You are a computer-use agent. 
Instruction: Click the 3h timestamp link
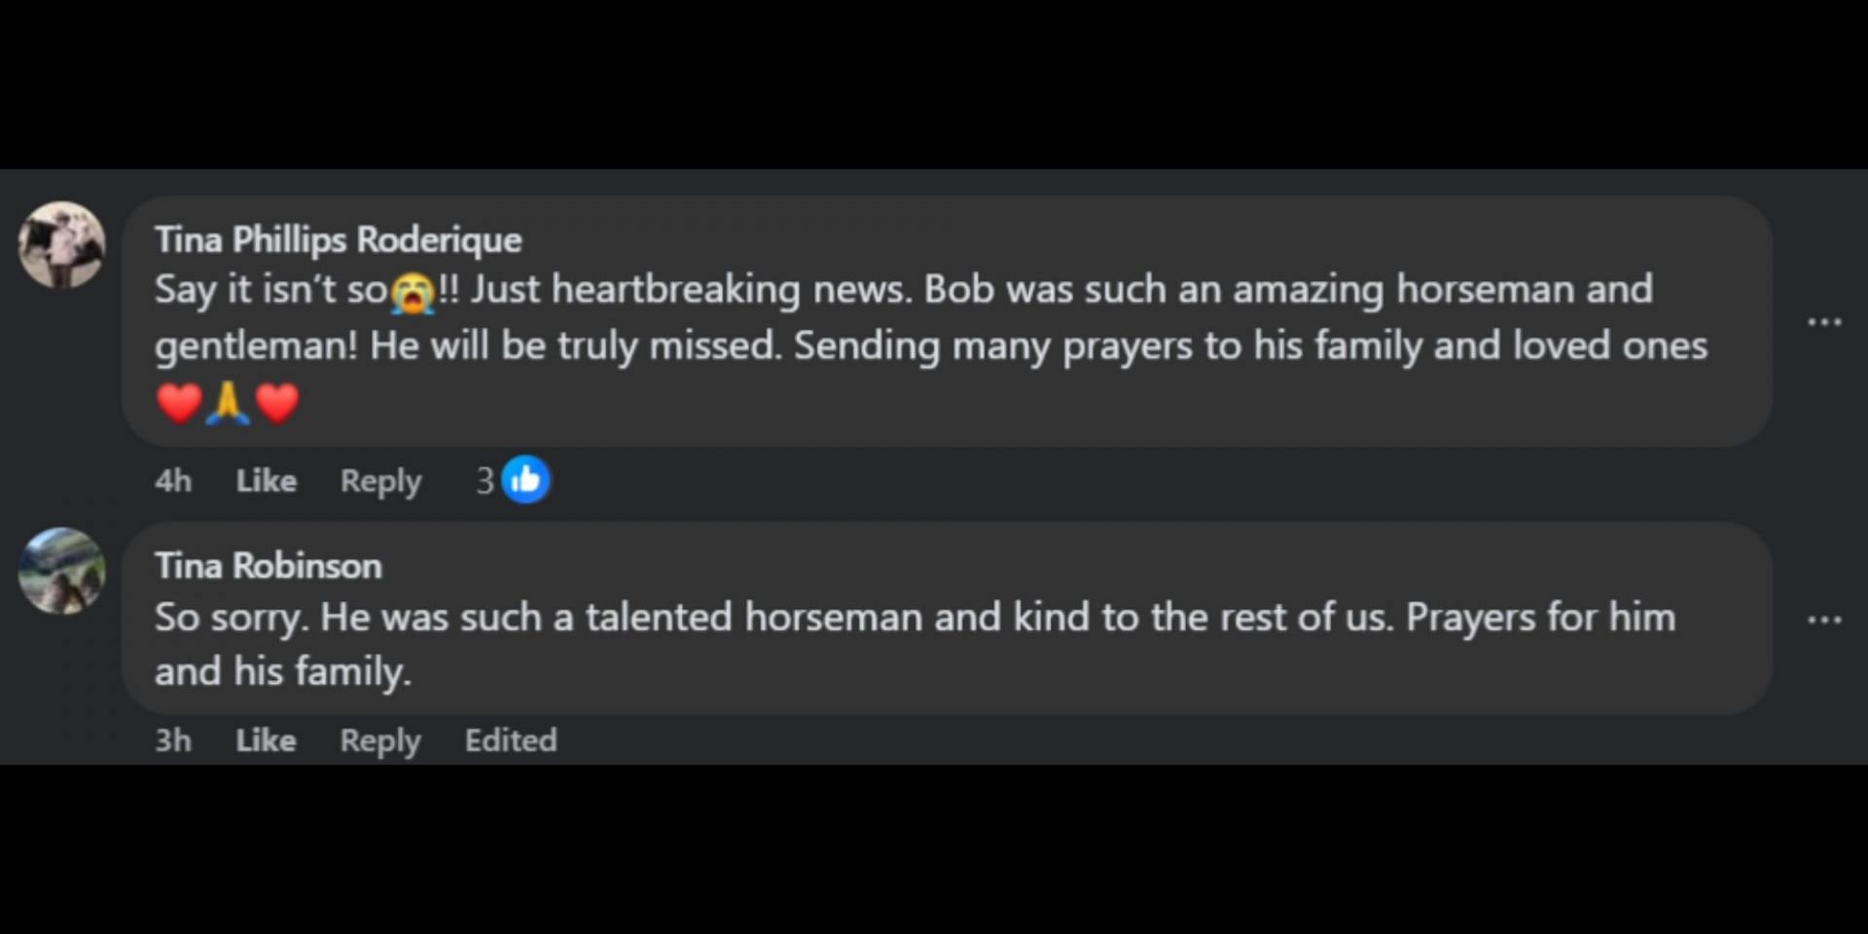click(x=173, y=740)
